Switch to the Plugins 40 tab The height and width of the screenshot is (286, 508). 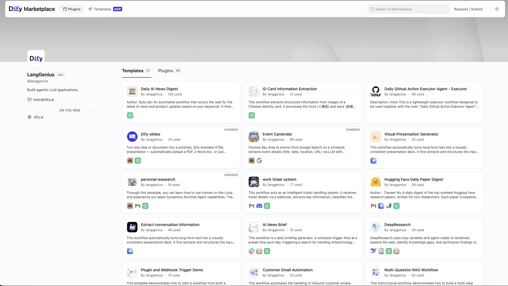[x=170, y=71]
